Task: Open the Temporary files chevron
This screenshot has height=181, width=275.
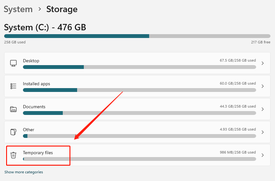Action: pyautogui.click(x=263, y=155)
